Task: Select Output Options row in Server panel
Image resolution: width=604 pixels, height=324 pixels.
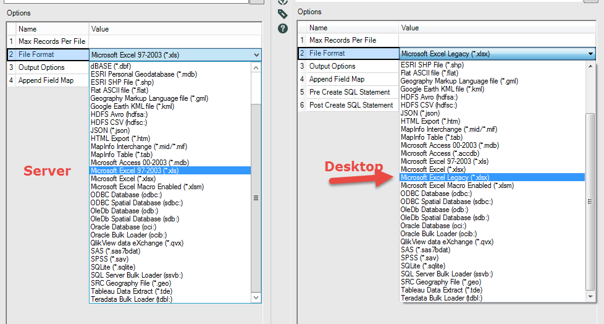Action: [48, 67]
